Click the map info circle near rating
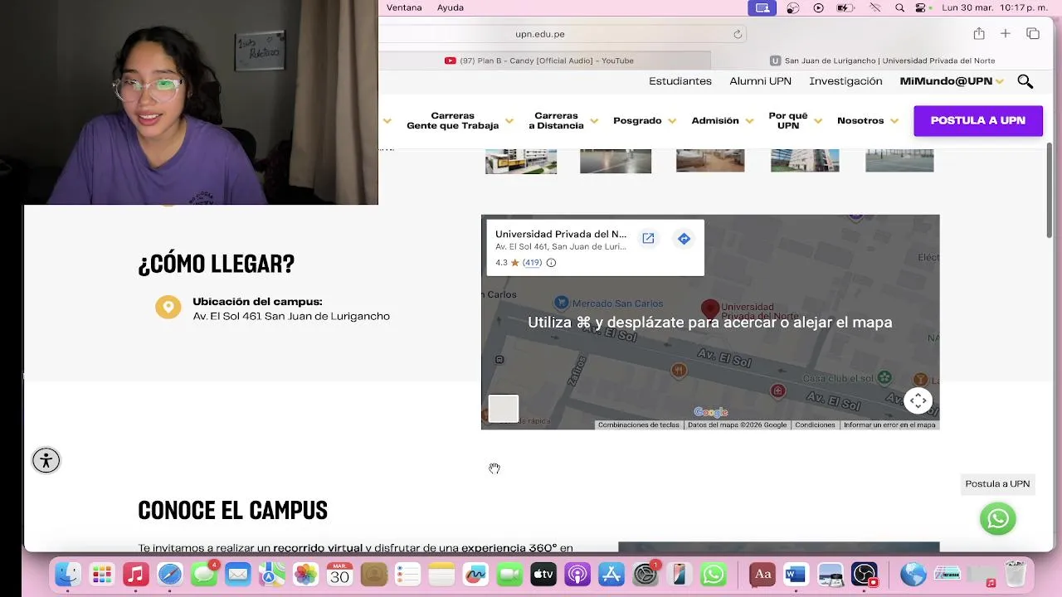Image resolution: width=1062 pixels, height=597 pixels. pyautogui.click(x=551, y=263)
